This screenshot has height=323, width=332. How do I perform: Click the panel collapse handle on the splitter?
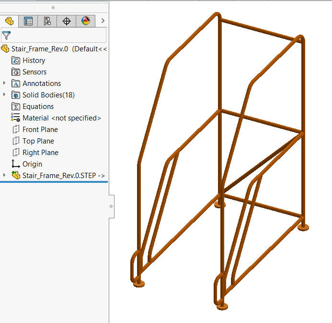tap(111, 206)
